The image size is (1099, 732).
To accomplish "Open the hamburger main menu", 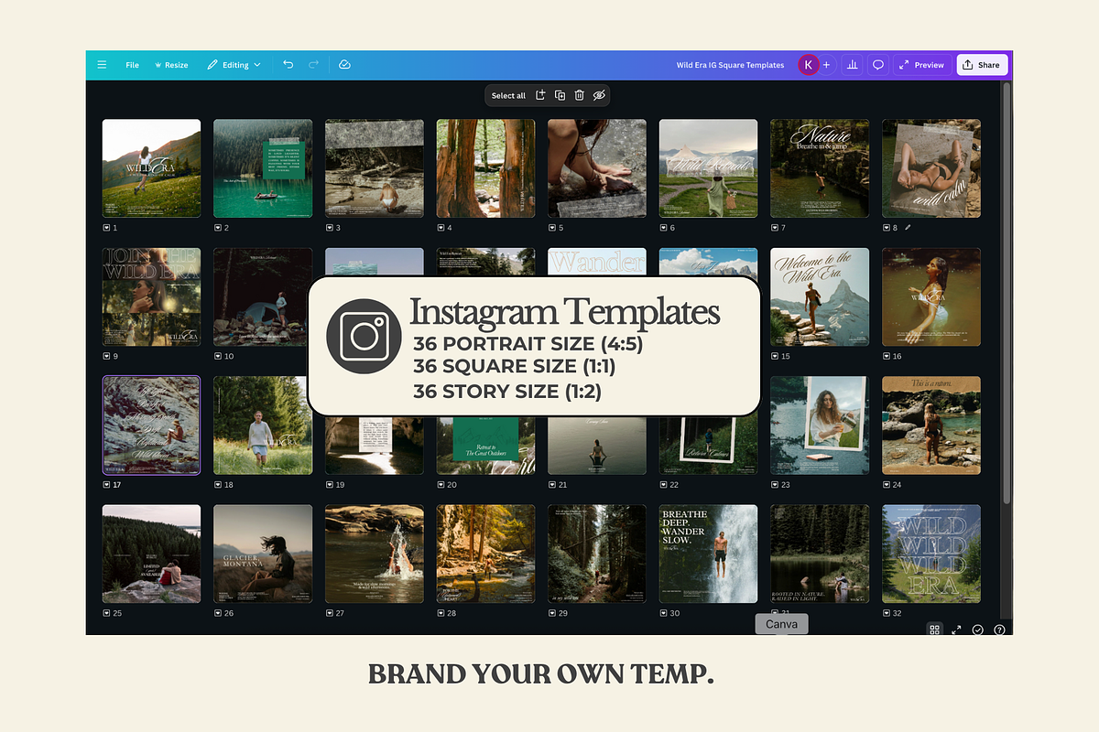I will click(x=102, y=65).
